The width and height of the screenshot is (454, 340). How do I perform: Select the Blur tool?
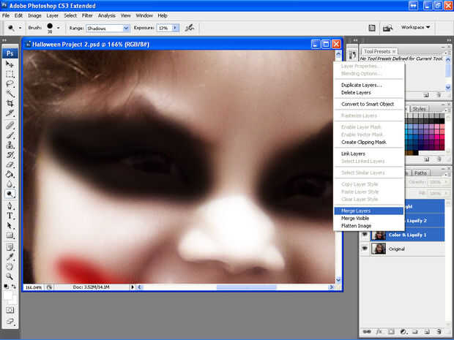click(10, 184)
